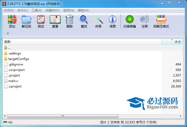Image resolution: width=187 pixels, height=127 pixels.
Task: Click the Virus Scan (扫描病毒) icon
Action: tap(129, 21)
